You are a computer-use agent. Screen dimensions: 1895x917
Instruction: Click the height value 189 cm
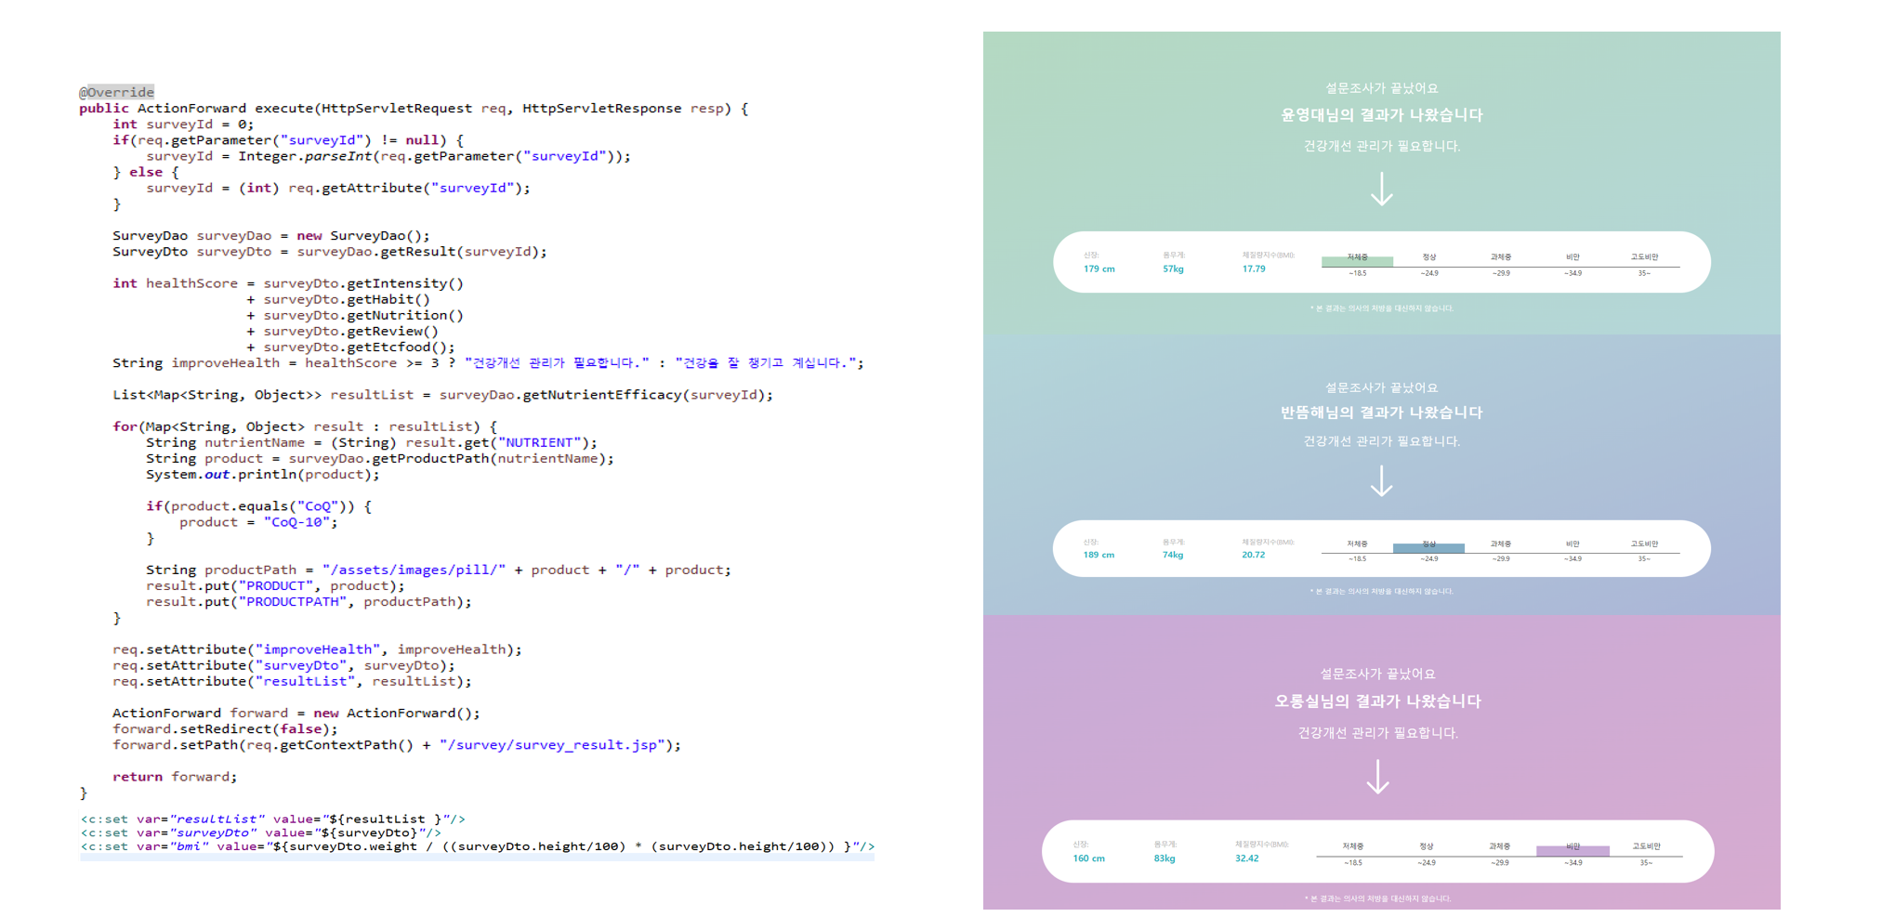(x=1099, y=555)
